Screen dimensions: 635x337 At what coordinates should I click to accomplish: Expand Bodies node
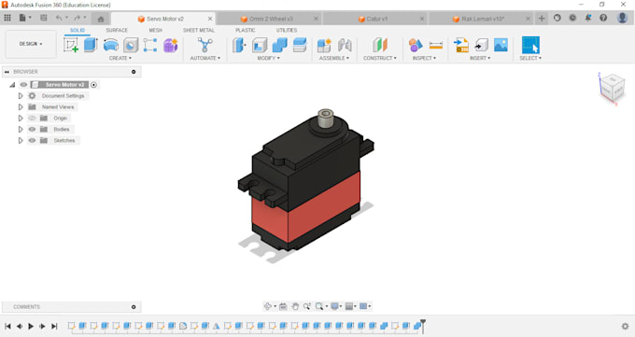point(21,129)
